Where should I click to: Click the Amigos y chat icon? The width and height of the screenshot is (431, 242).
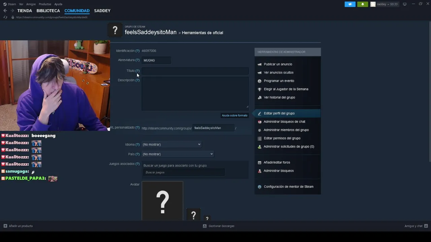pos(426,226)
